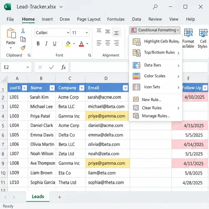This screenshot has height=209, width=209.
Task: Select column D header
Action: pos(107,78)
